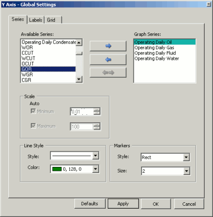Select WCUT in Available Series
213x217 pixels.
(48, 58)
